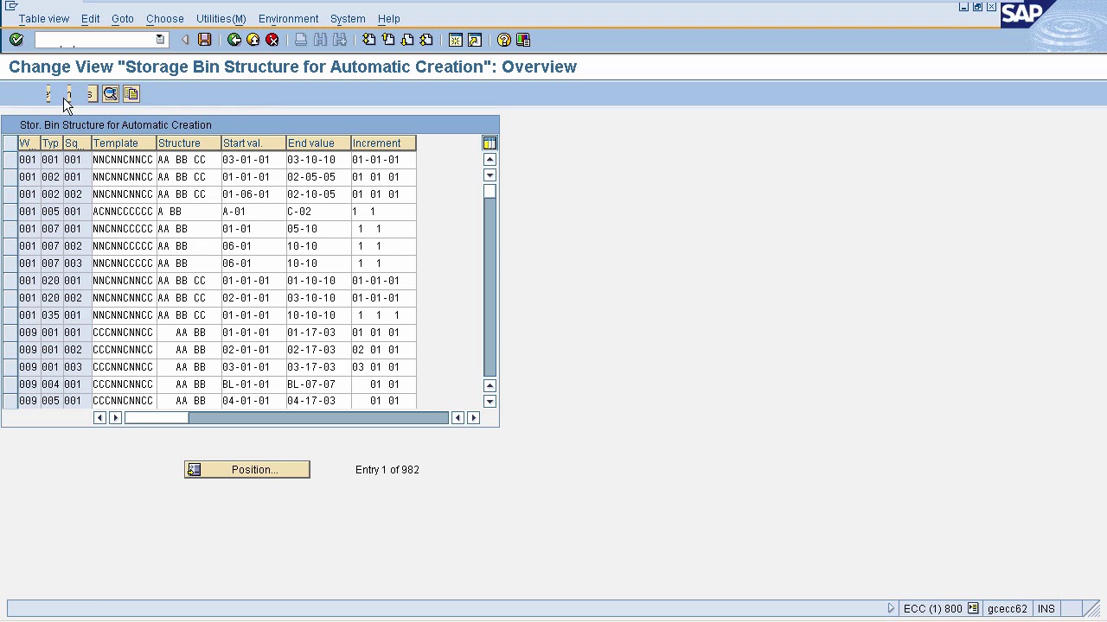
Task: Select row marker for 001 035 001 row
Action: coord(10,315)
